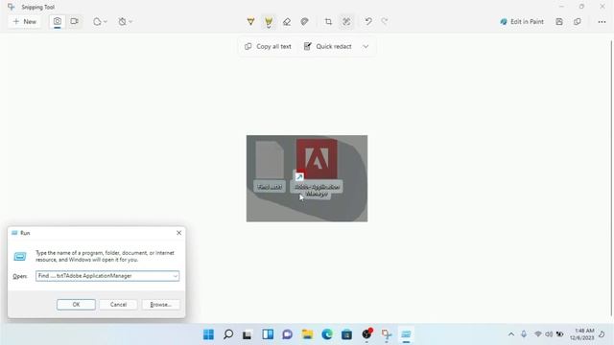Redo the last edit
The width and height of the screenshot is (614, 345).
385,21
